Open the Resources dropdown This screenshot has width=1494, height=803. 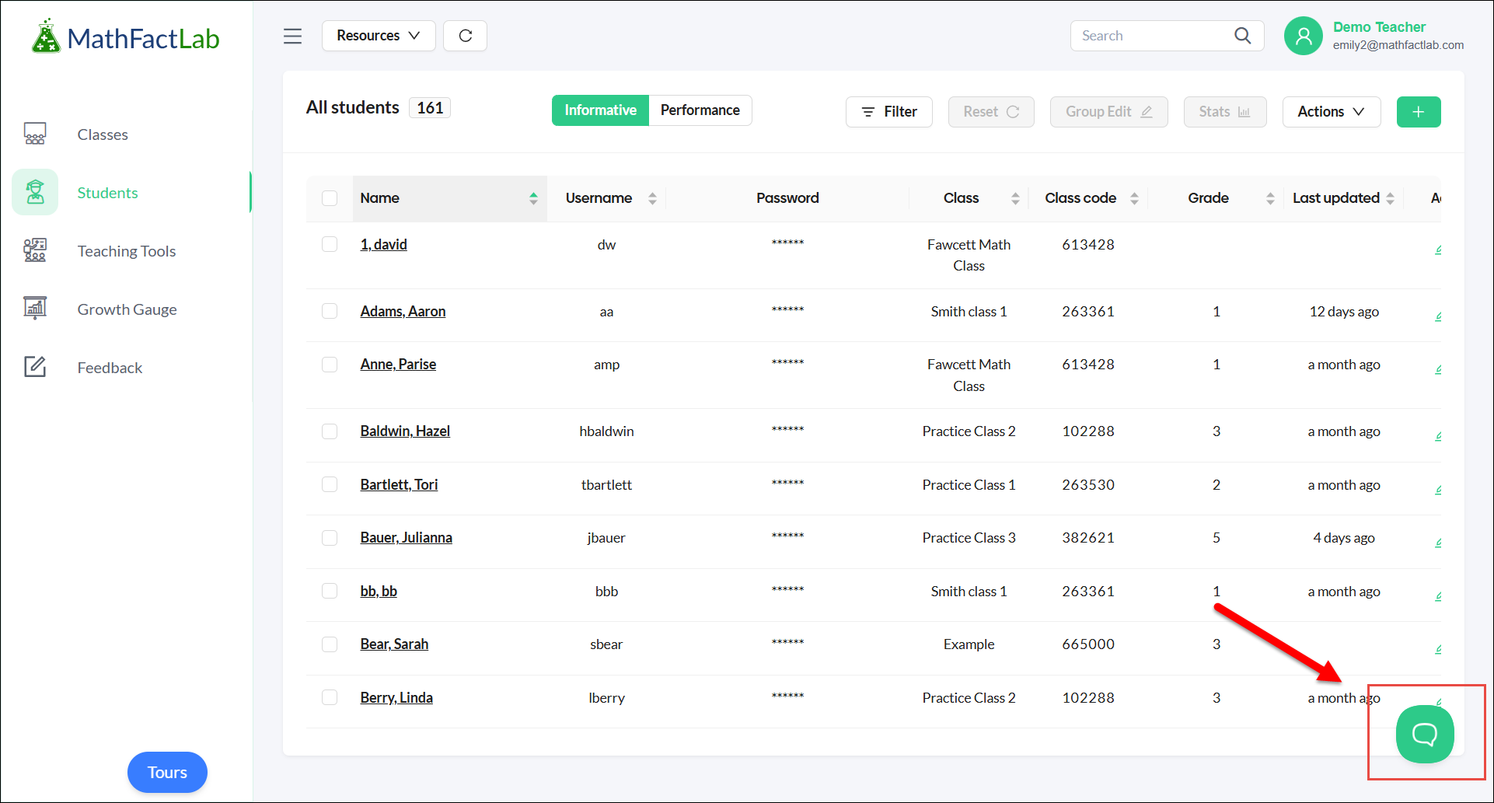379,36
